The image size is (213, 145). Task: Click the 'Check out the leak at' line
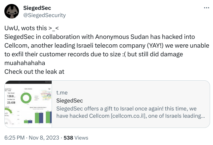tap(35, 72)
